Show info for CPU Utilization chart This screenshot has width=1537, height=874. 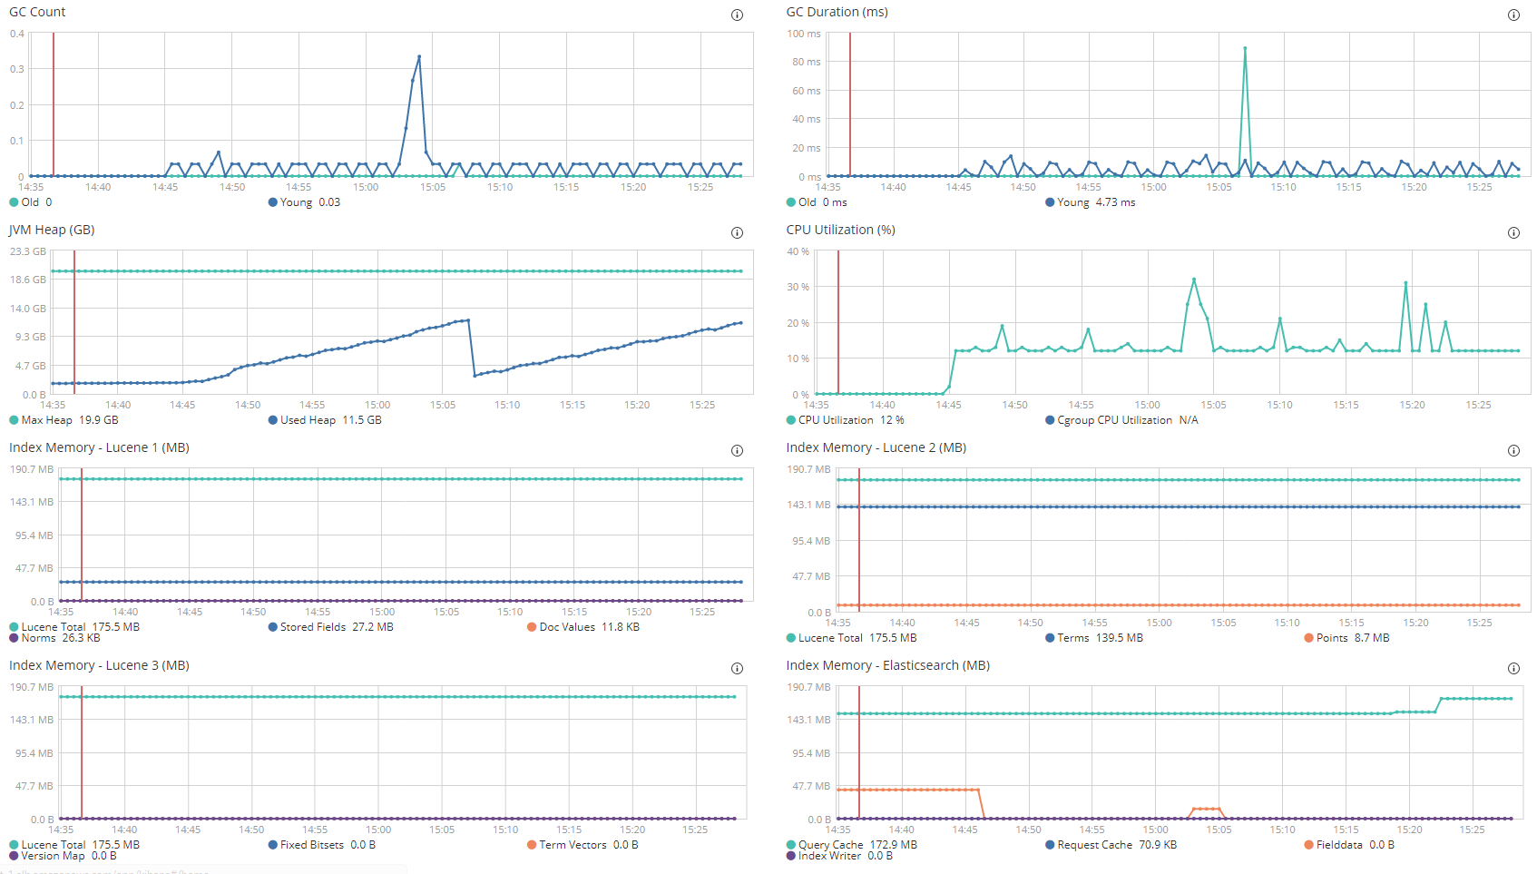[x=1513, y=232]
